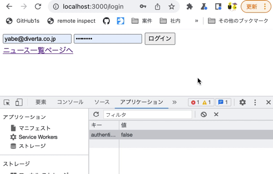Show hidden bookmarks with chevron
This screenshot has height=174, width=273.
pos(197,21)
